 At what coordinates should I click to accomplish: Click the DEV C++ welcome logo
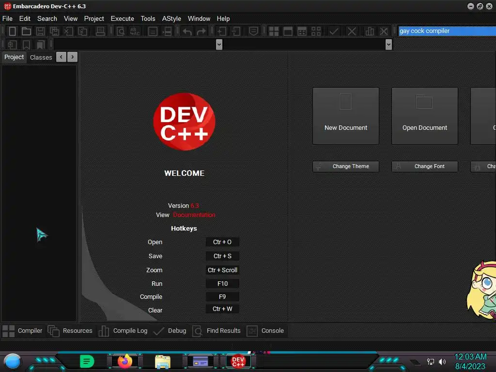184,122
